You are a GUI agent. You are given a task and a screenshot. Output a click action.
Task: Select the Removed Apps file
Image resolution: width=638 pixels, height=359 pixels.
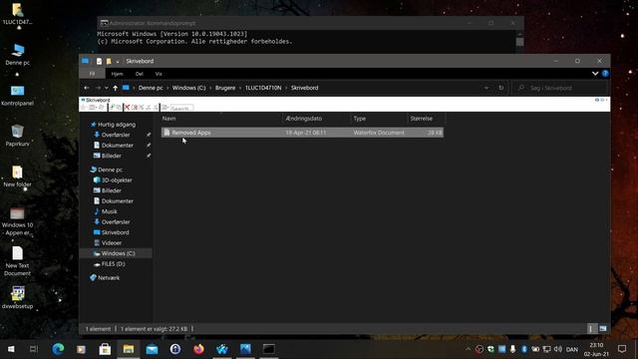(302, 133)
